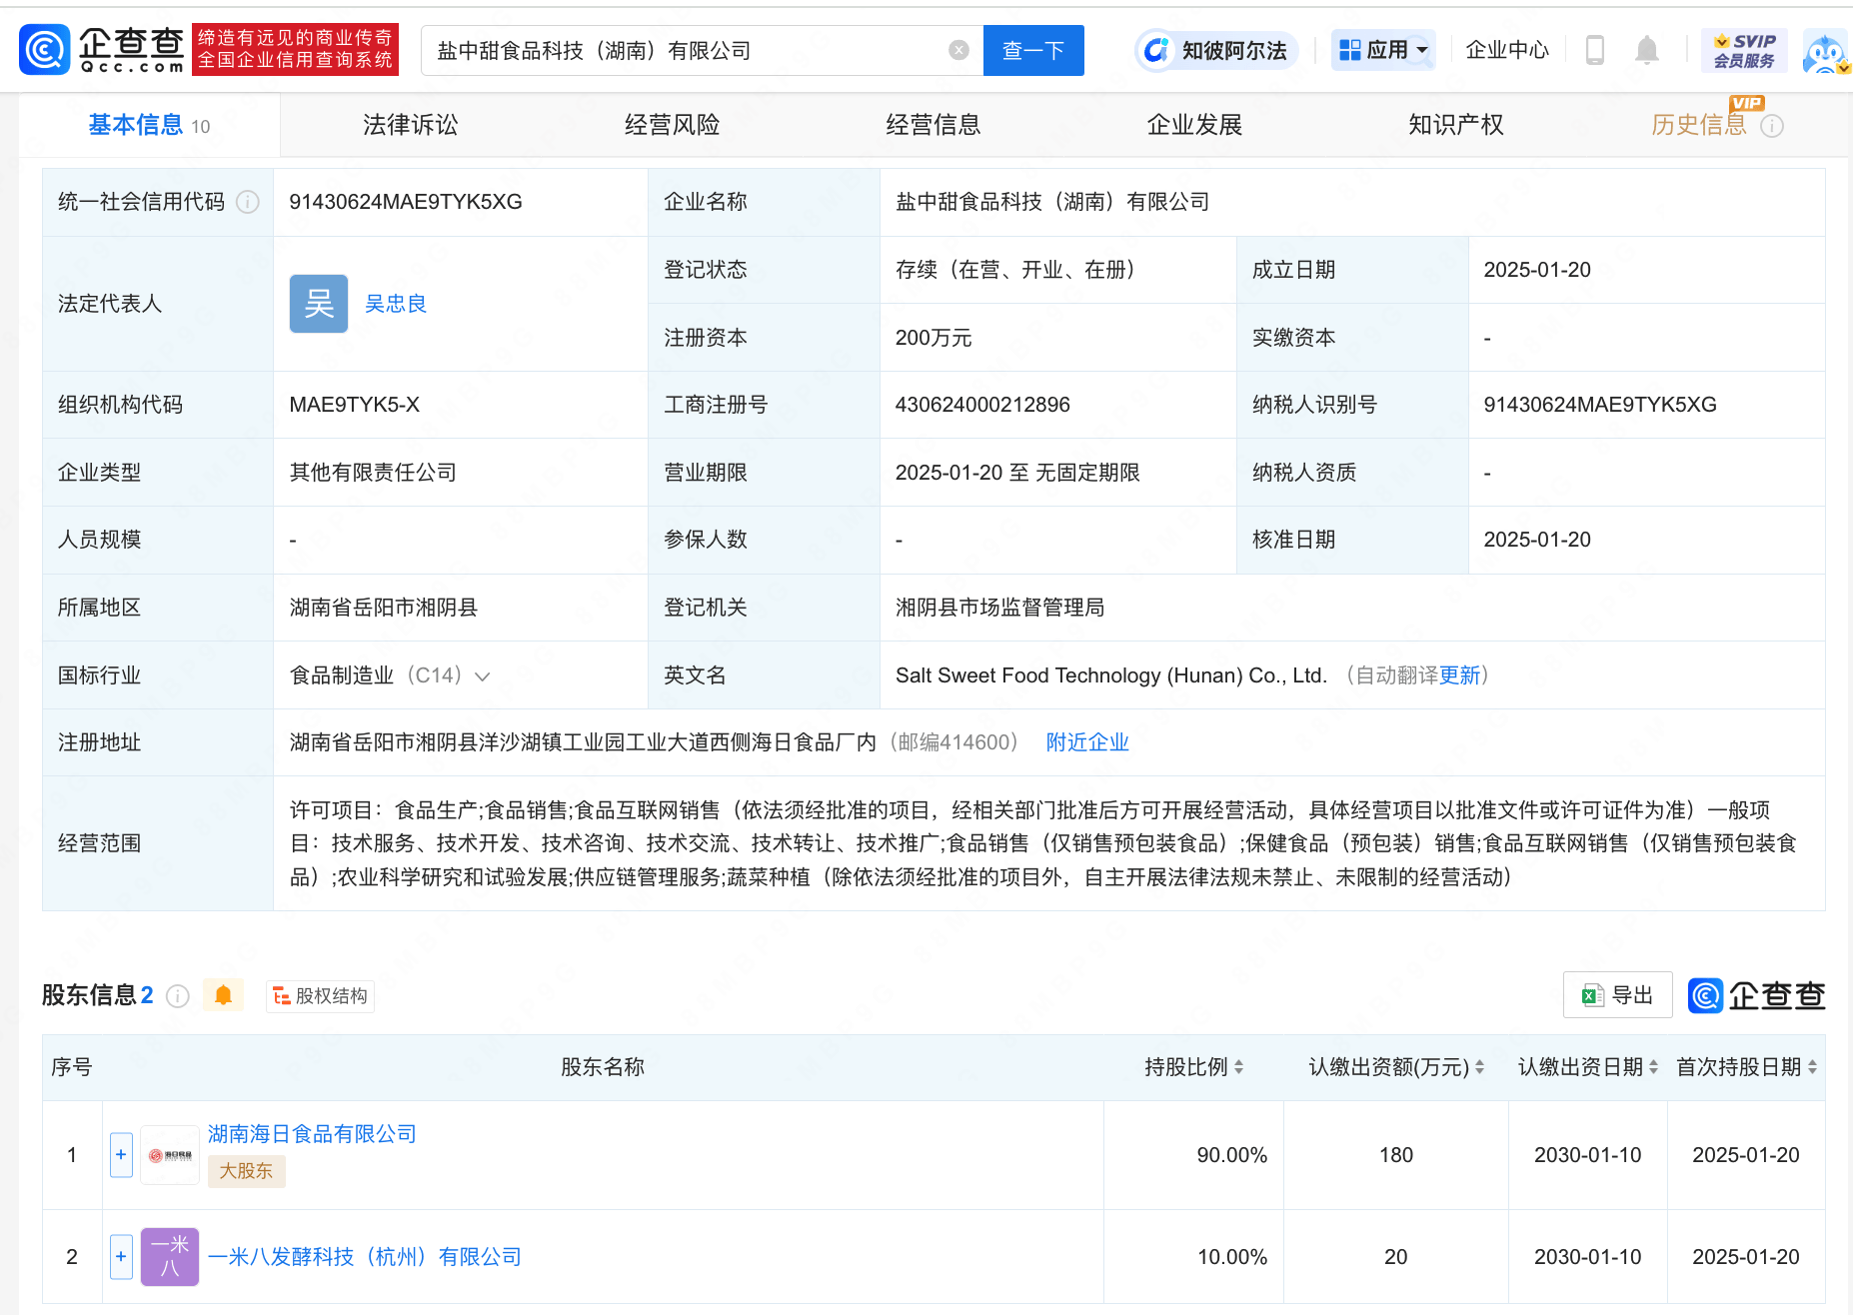Click the 一米八 purple logo thumbnail

(x=170, y=1257)
